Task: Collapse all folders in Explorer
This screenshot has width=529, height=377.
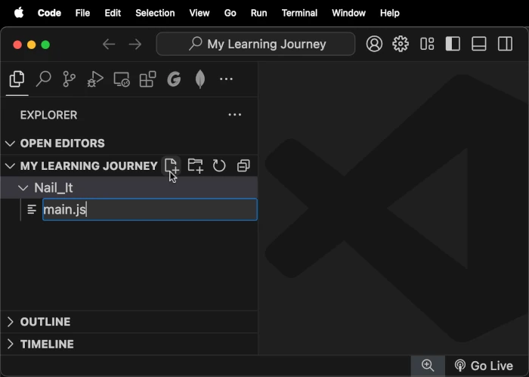Action: [x=243, y=165]
